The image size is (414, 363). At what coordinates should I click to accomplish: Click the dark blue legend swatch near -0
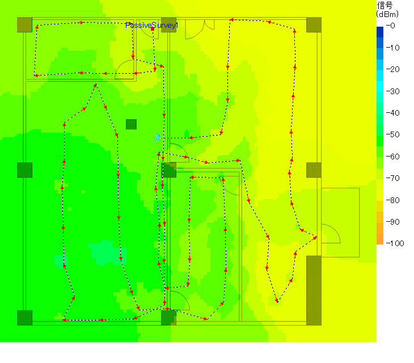380,32
